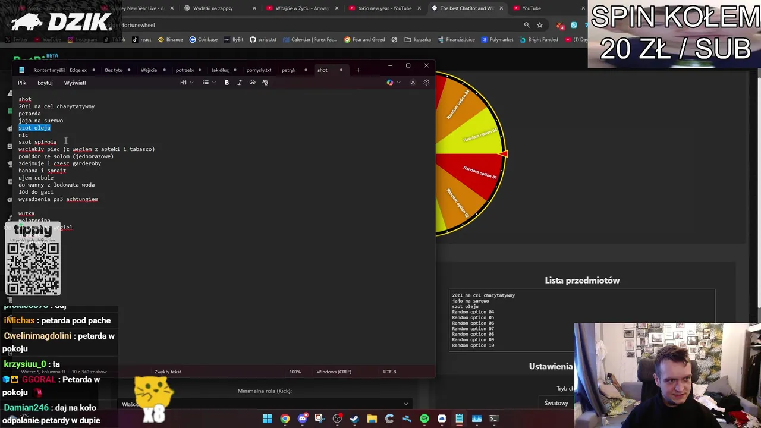The width and height of the screenshot is (761, 428).
Task: Open Spotify from taskbar
Action: click(x=424, y=418)
